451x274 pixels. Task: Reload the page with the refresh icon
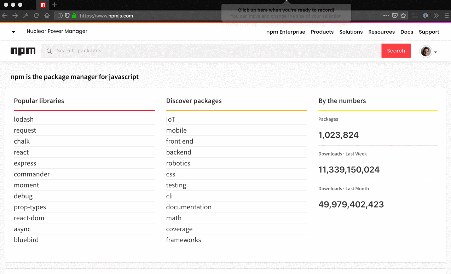click(36, 16)
